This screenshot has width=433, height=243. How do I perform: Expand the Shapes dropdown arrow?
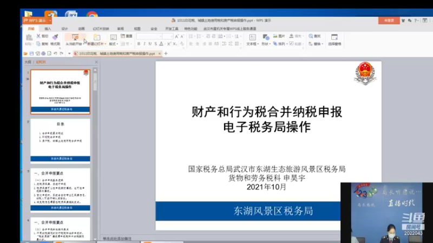pyautogui.click(x=270, y=44)
